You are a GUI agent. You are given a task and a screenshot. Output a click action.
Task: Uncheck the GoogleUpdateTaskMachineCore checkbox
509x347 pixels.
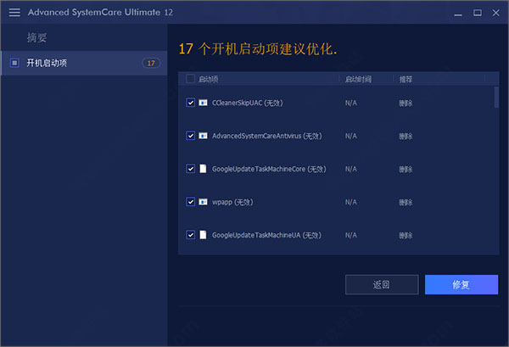click(x=191, y=169)
